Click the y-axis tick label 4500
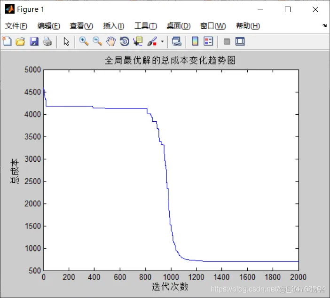The width and height of the screenshot is (330, 298). [x=32, y=92]
